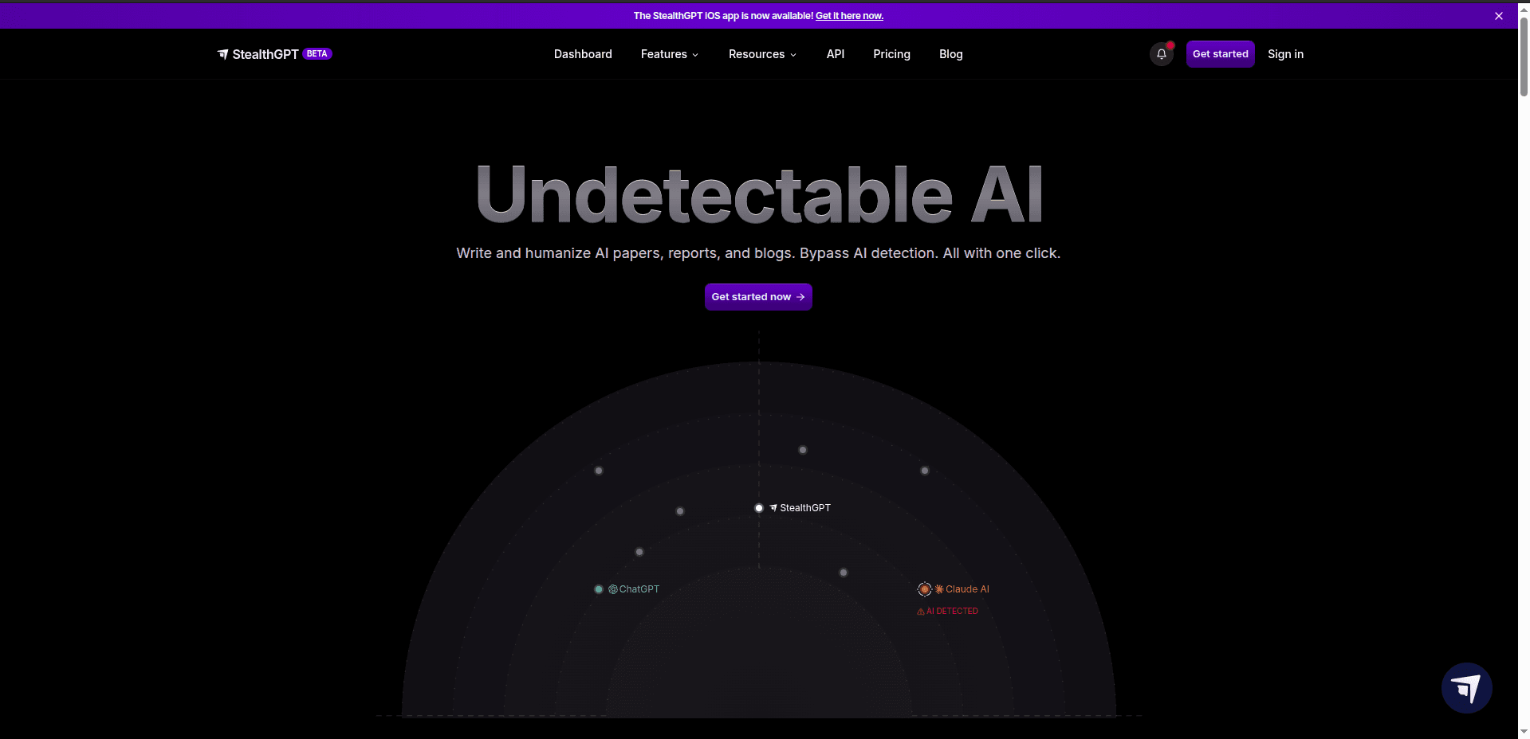Screen dimensions: 1530x739
Task: Click the scrollbar down arrow
Action: tap(1524, 732)
